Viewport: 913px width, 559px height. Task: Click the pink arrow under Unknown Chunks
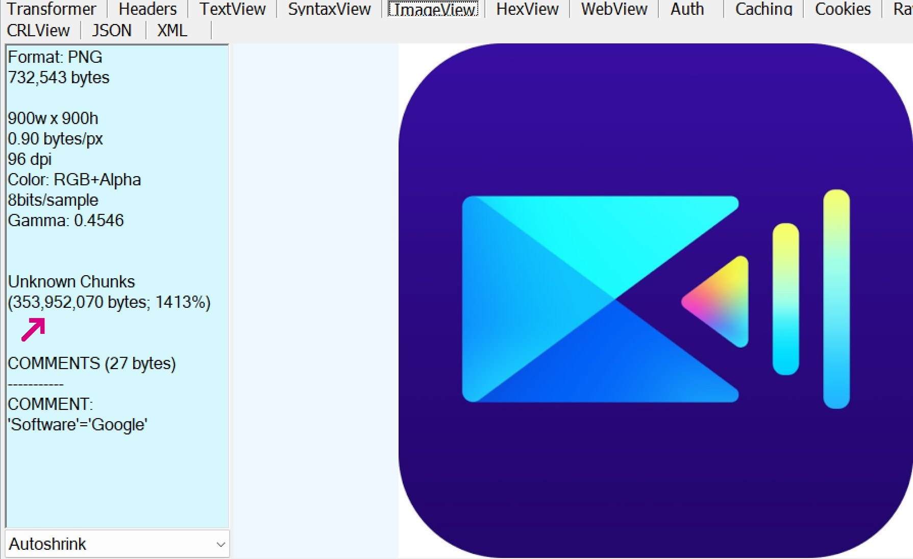pos(33,329)
